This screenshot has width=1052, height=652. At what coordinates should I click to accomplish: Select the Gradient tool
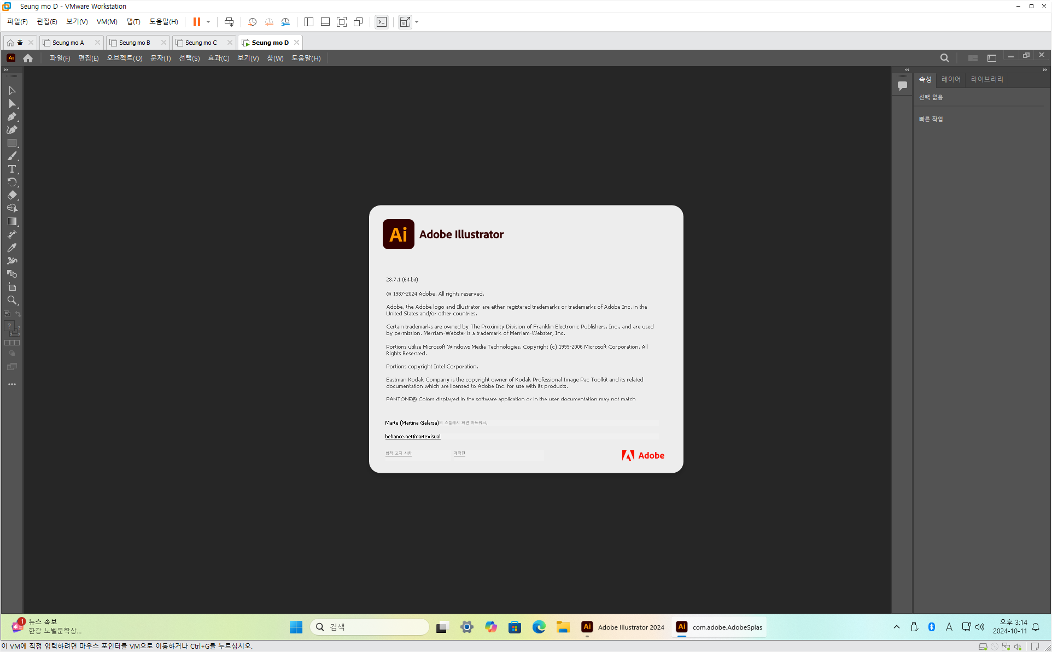(12, 221)
